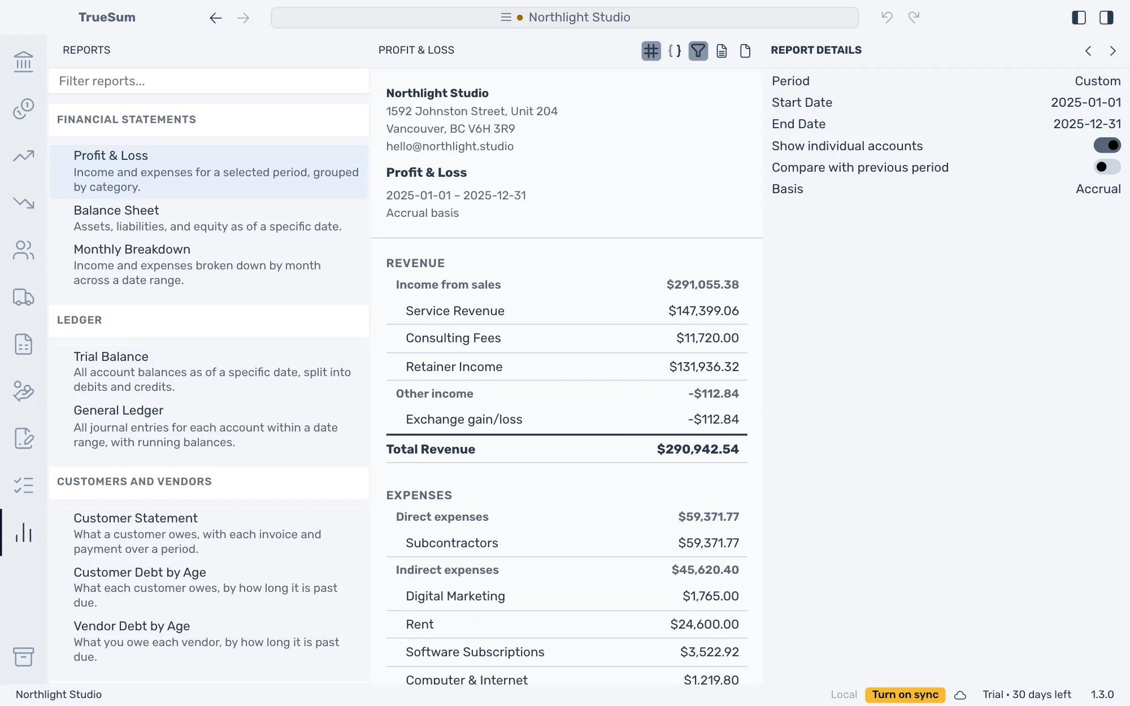Toggle the funnel filter icon

coord(698,51)
